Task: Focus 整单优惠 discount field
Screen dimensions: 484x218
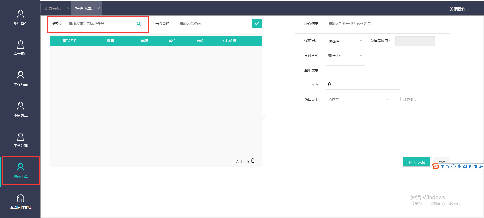Action: [x=345, y=70]
